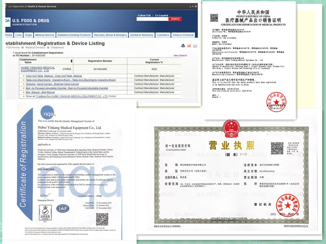Viewport: 326px width, 244px height.
Task: Click the U.S. Department of Health & Human Services text
Action: click(x=32, y=6)
